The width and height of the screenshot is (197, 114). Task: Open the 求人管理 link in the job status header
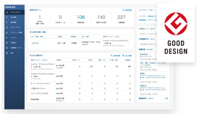click(128, 56)
